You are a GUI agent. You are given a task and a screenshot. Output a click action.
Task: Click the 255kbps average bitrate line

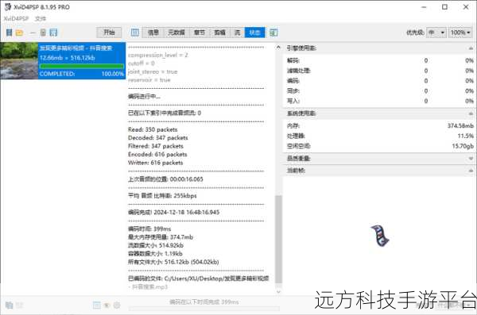pos(162,196)
